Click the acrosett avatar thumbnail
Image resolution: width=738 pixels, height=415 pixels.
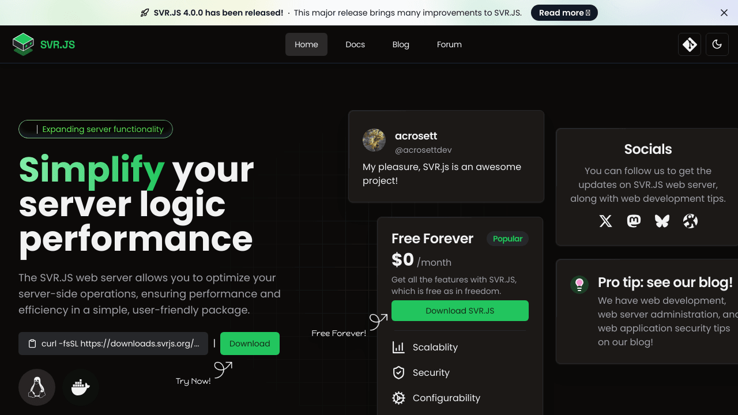pos(374,140)
